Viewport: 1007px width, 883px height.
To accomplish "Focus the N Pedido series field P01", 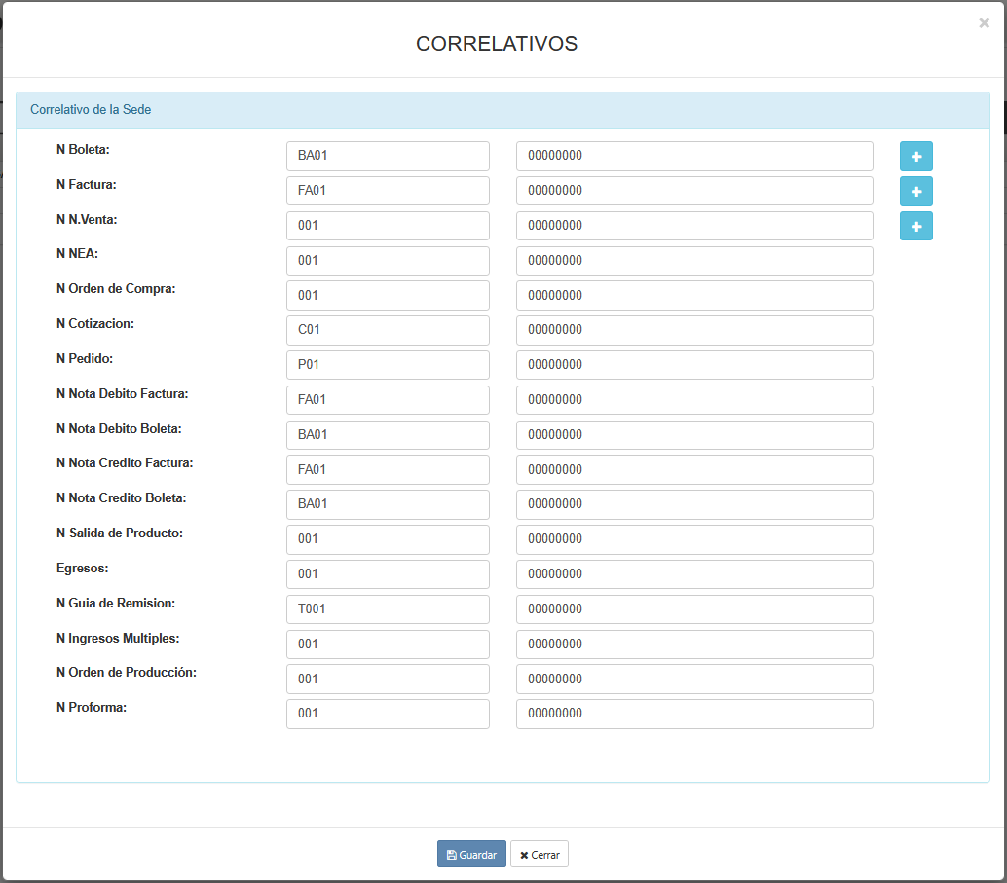I will click(x=388, y=365).
